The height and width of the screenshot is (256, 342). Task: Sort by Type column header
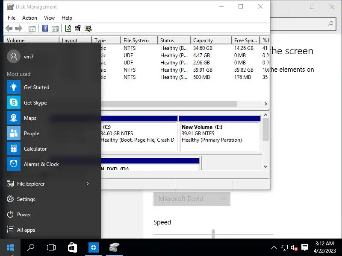(106, 40)
